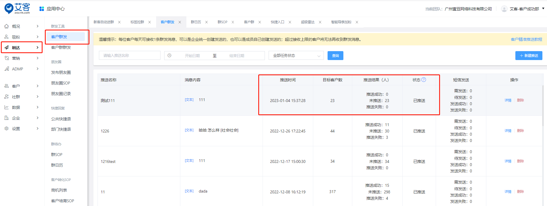Click the 概况 home icon in sidebar
The height and width of the screenshot is (206, 547).
pos(7,26)
